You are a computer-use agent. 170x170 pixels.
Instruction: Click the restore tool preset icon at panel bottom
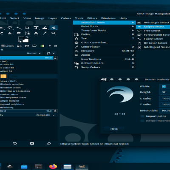click(15, 144)
